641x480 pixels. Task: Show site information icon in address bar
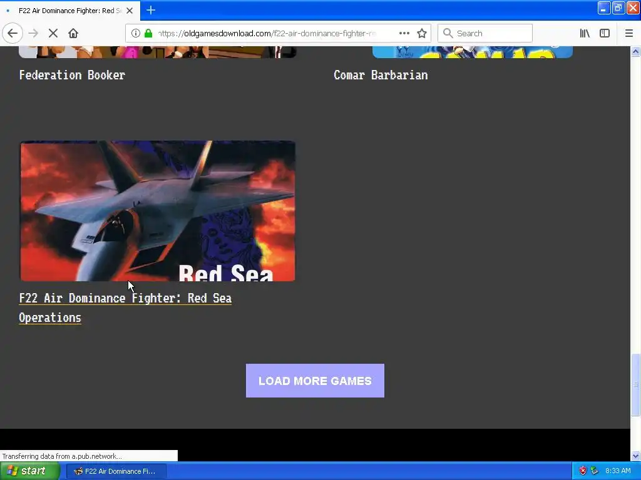pyautogui.click(x=136, y=33)
